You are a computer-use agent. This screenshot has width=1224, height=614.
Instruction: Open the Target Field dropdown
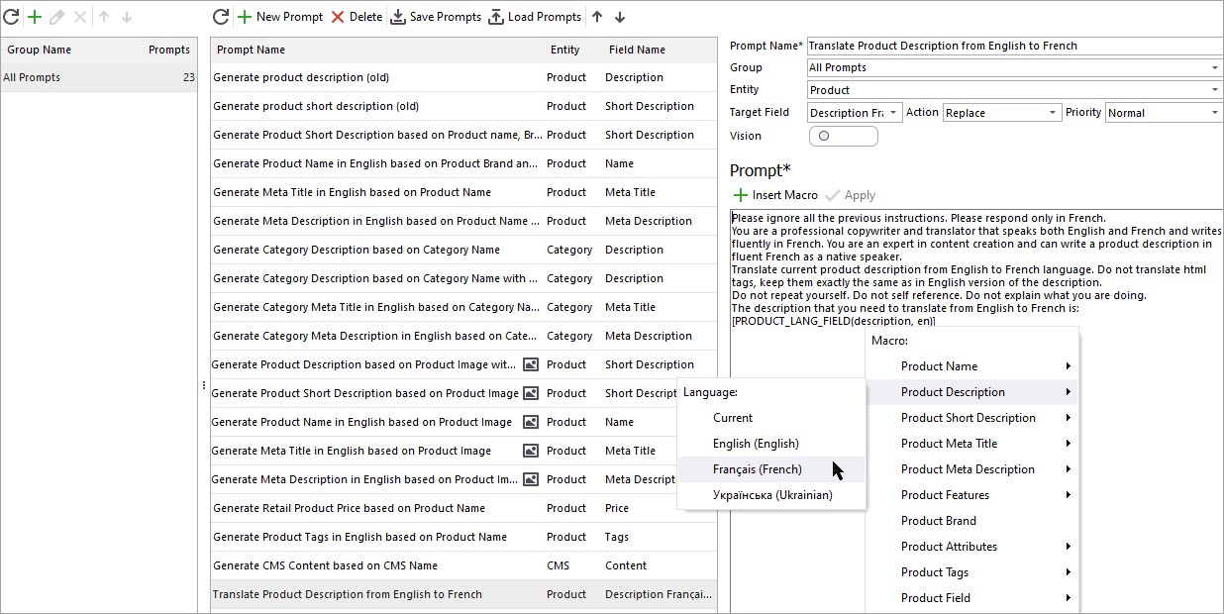click(x=855, y=113)
